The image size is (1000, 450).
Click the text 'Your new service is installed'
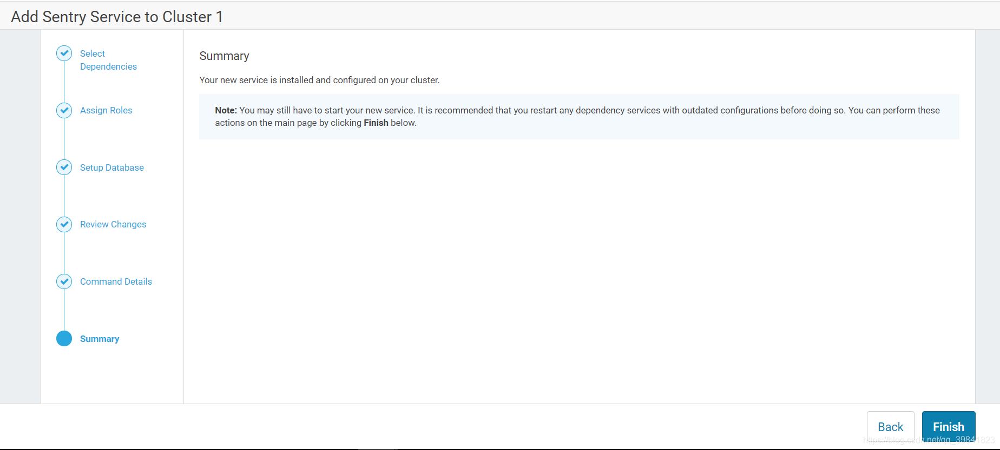pyautogui.click(x=257, y=80)
